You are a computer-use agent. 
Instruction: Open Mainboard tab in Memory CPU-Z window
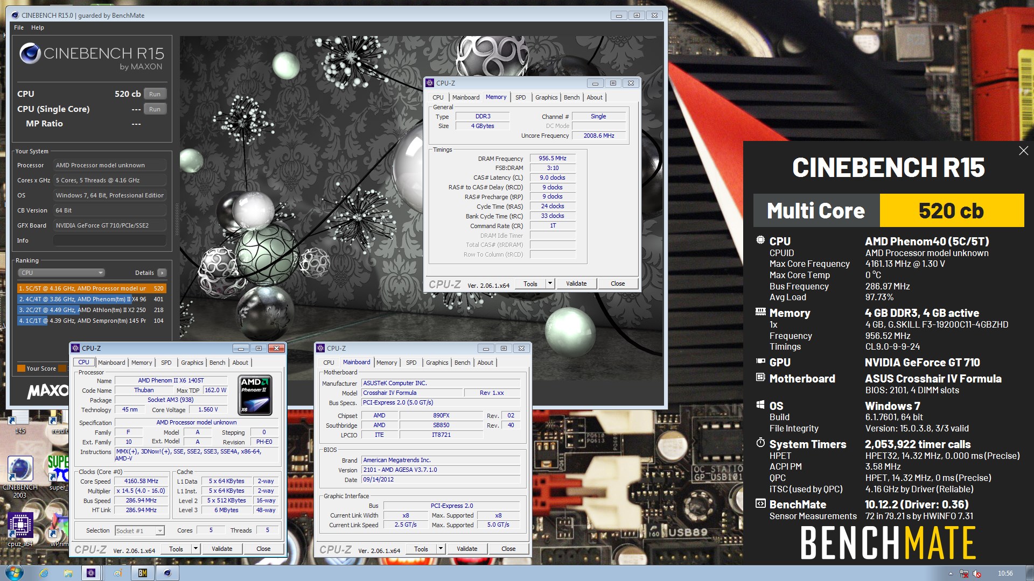465,97
